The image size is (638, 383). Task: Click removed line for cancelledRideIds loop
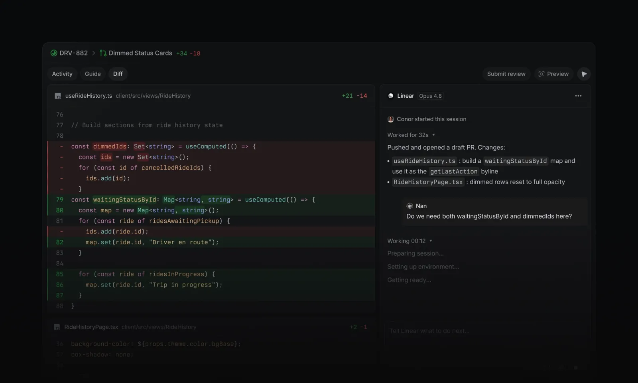(x=211, y=168)
